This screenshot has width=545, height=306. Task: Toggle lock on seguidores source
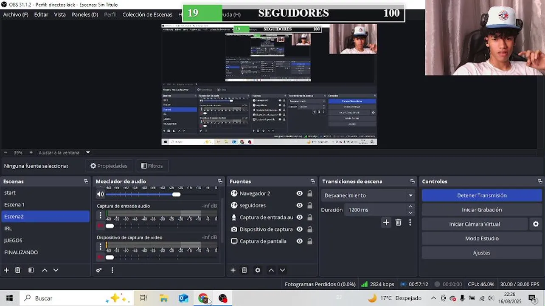coord(310,205)
